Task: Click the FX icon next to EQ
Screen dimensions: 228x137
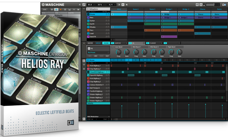Action: pyautogui.click(x=89, y=48)
